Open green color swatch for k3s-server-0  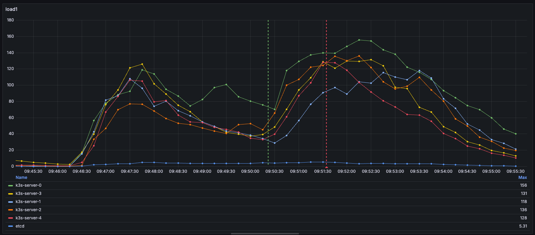[x=11, y=186]
